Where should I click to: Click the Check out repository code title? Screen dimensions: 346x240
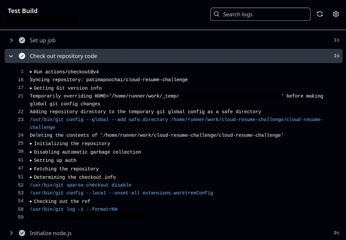coord(63,56)
